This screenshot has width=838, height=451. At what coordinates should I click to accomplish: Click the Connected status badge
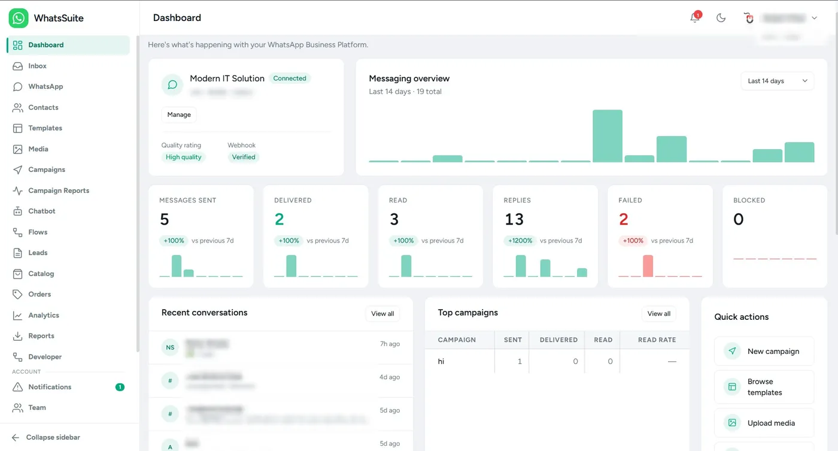tap(290, 78)
